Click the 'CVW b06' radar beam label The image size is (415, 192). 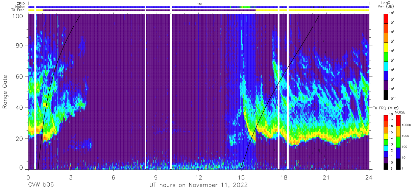tap(41, 185)
